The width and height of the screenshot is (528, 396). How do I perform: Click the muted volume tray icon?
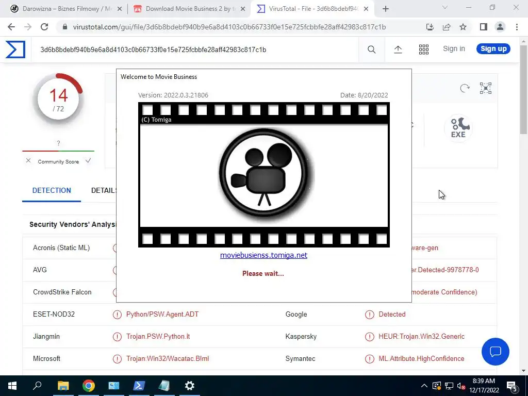(461, 386)
